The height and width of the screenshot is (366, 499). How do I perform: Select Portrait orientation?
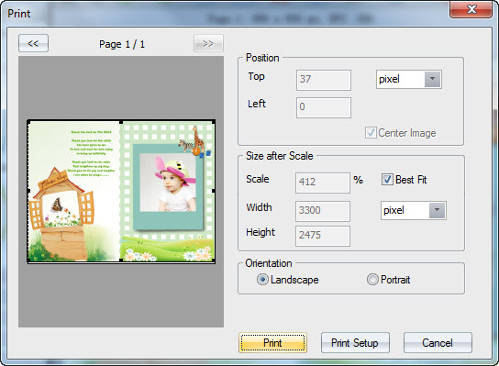click(372, 280)
